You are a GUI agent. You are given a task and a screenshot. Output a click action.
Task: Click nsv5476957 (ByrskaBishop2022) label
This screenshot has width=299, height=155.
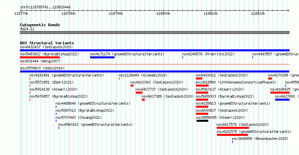click(58, 96)
